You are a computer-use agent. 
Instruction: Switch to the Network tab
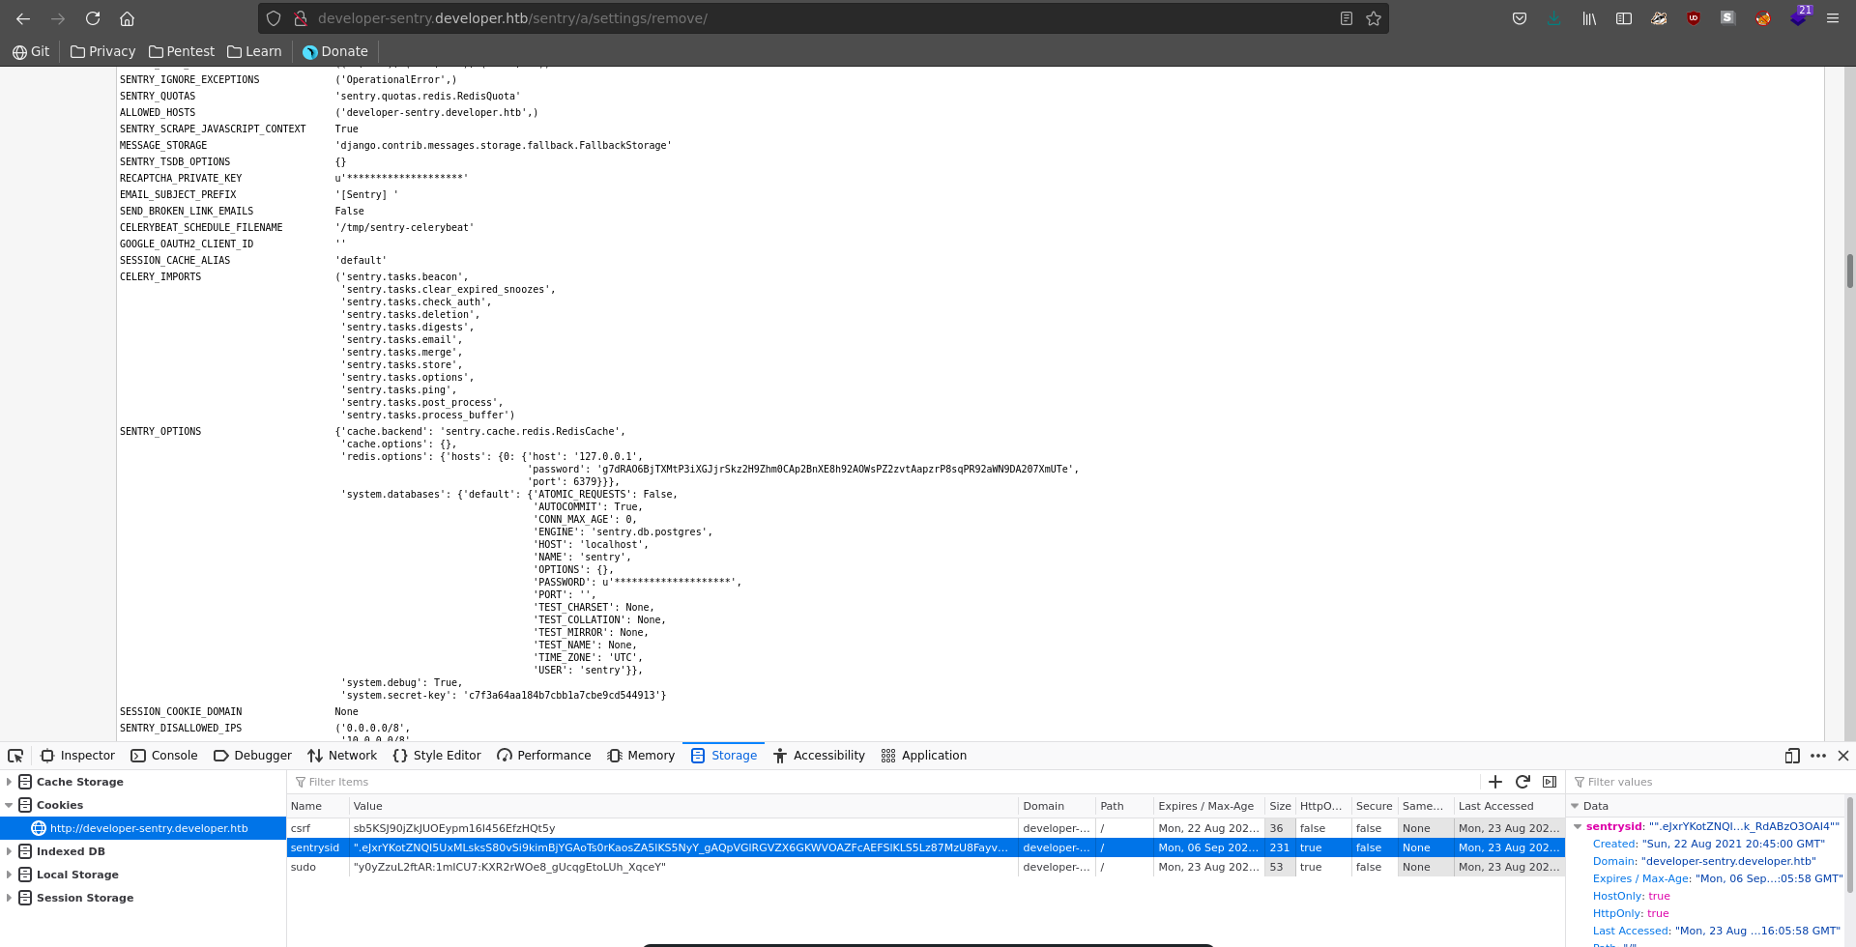point(342,756)
